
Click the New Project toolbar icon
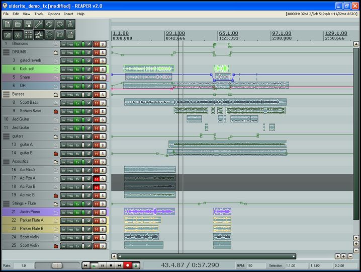tap(8, 24)
